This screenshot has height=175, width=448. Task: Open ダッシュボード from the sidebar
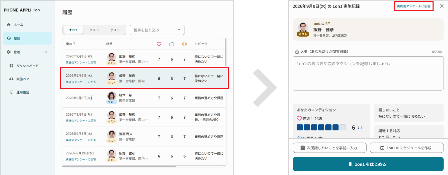pyautogui.click(x=27, y=66)
